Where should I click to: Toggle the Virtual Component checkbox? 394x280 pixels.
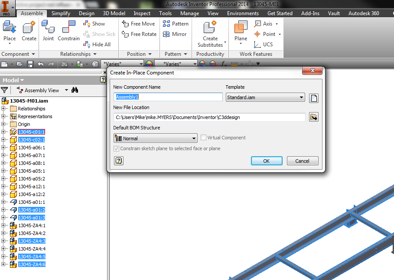pos(204,138)
